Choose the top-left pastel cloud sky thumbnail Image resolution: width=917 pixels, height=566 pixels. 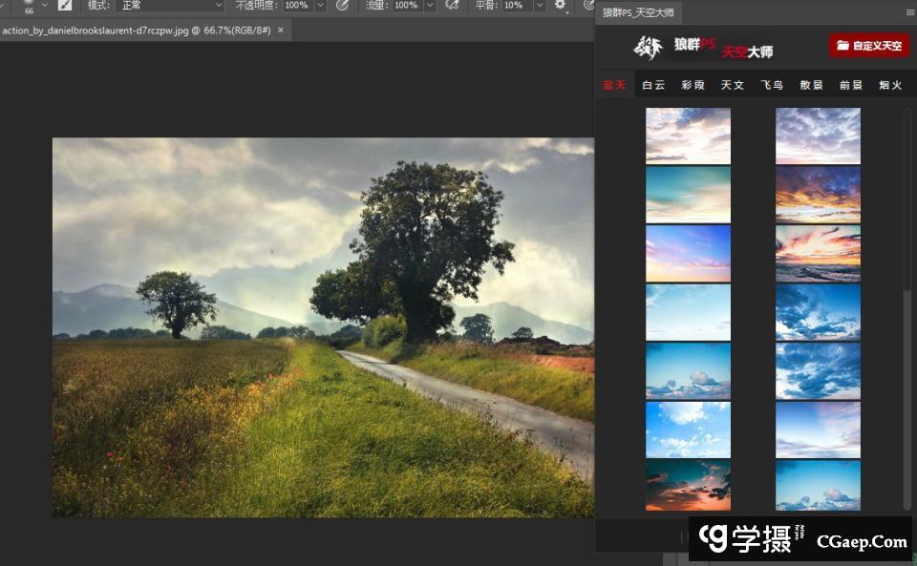click(688, 136)
